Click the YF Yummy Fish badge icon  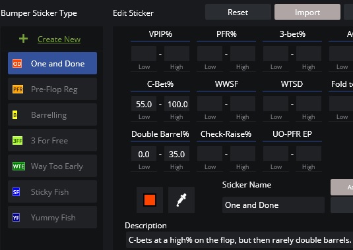point(16,218)
